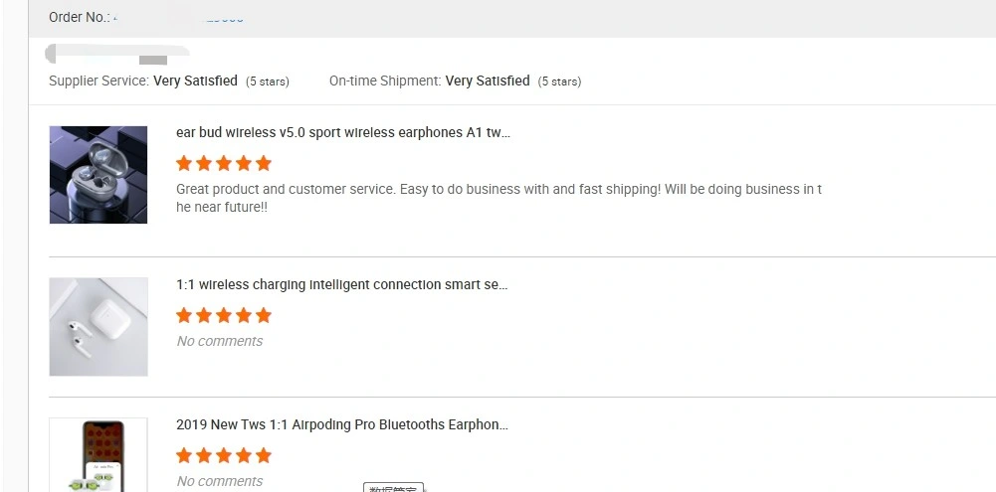Select first star of 1:1 wireless charging rating
This screenshot has width=996, height=492.
pyautogui.click(x=184, y=315)
